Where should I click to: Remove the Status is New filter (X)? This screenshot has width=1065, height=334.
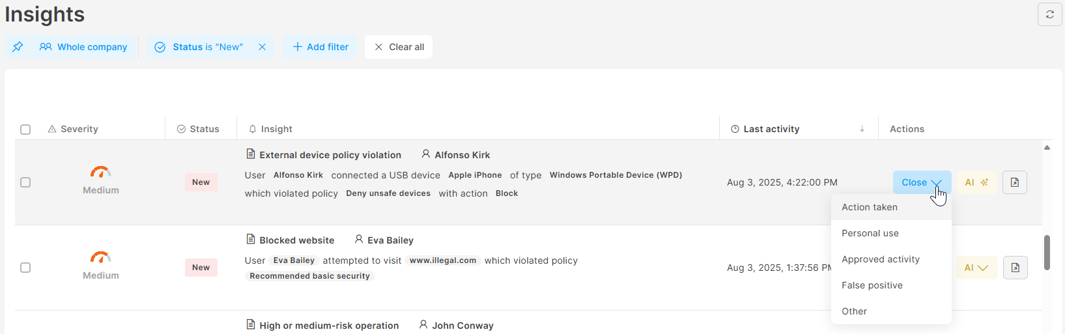262,47
